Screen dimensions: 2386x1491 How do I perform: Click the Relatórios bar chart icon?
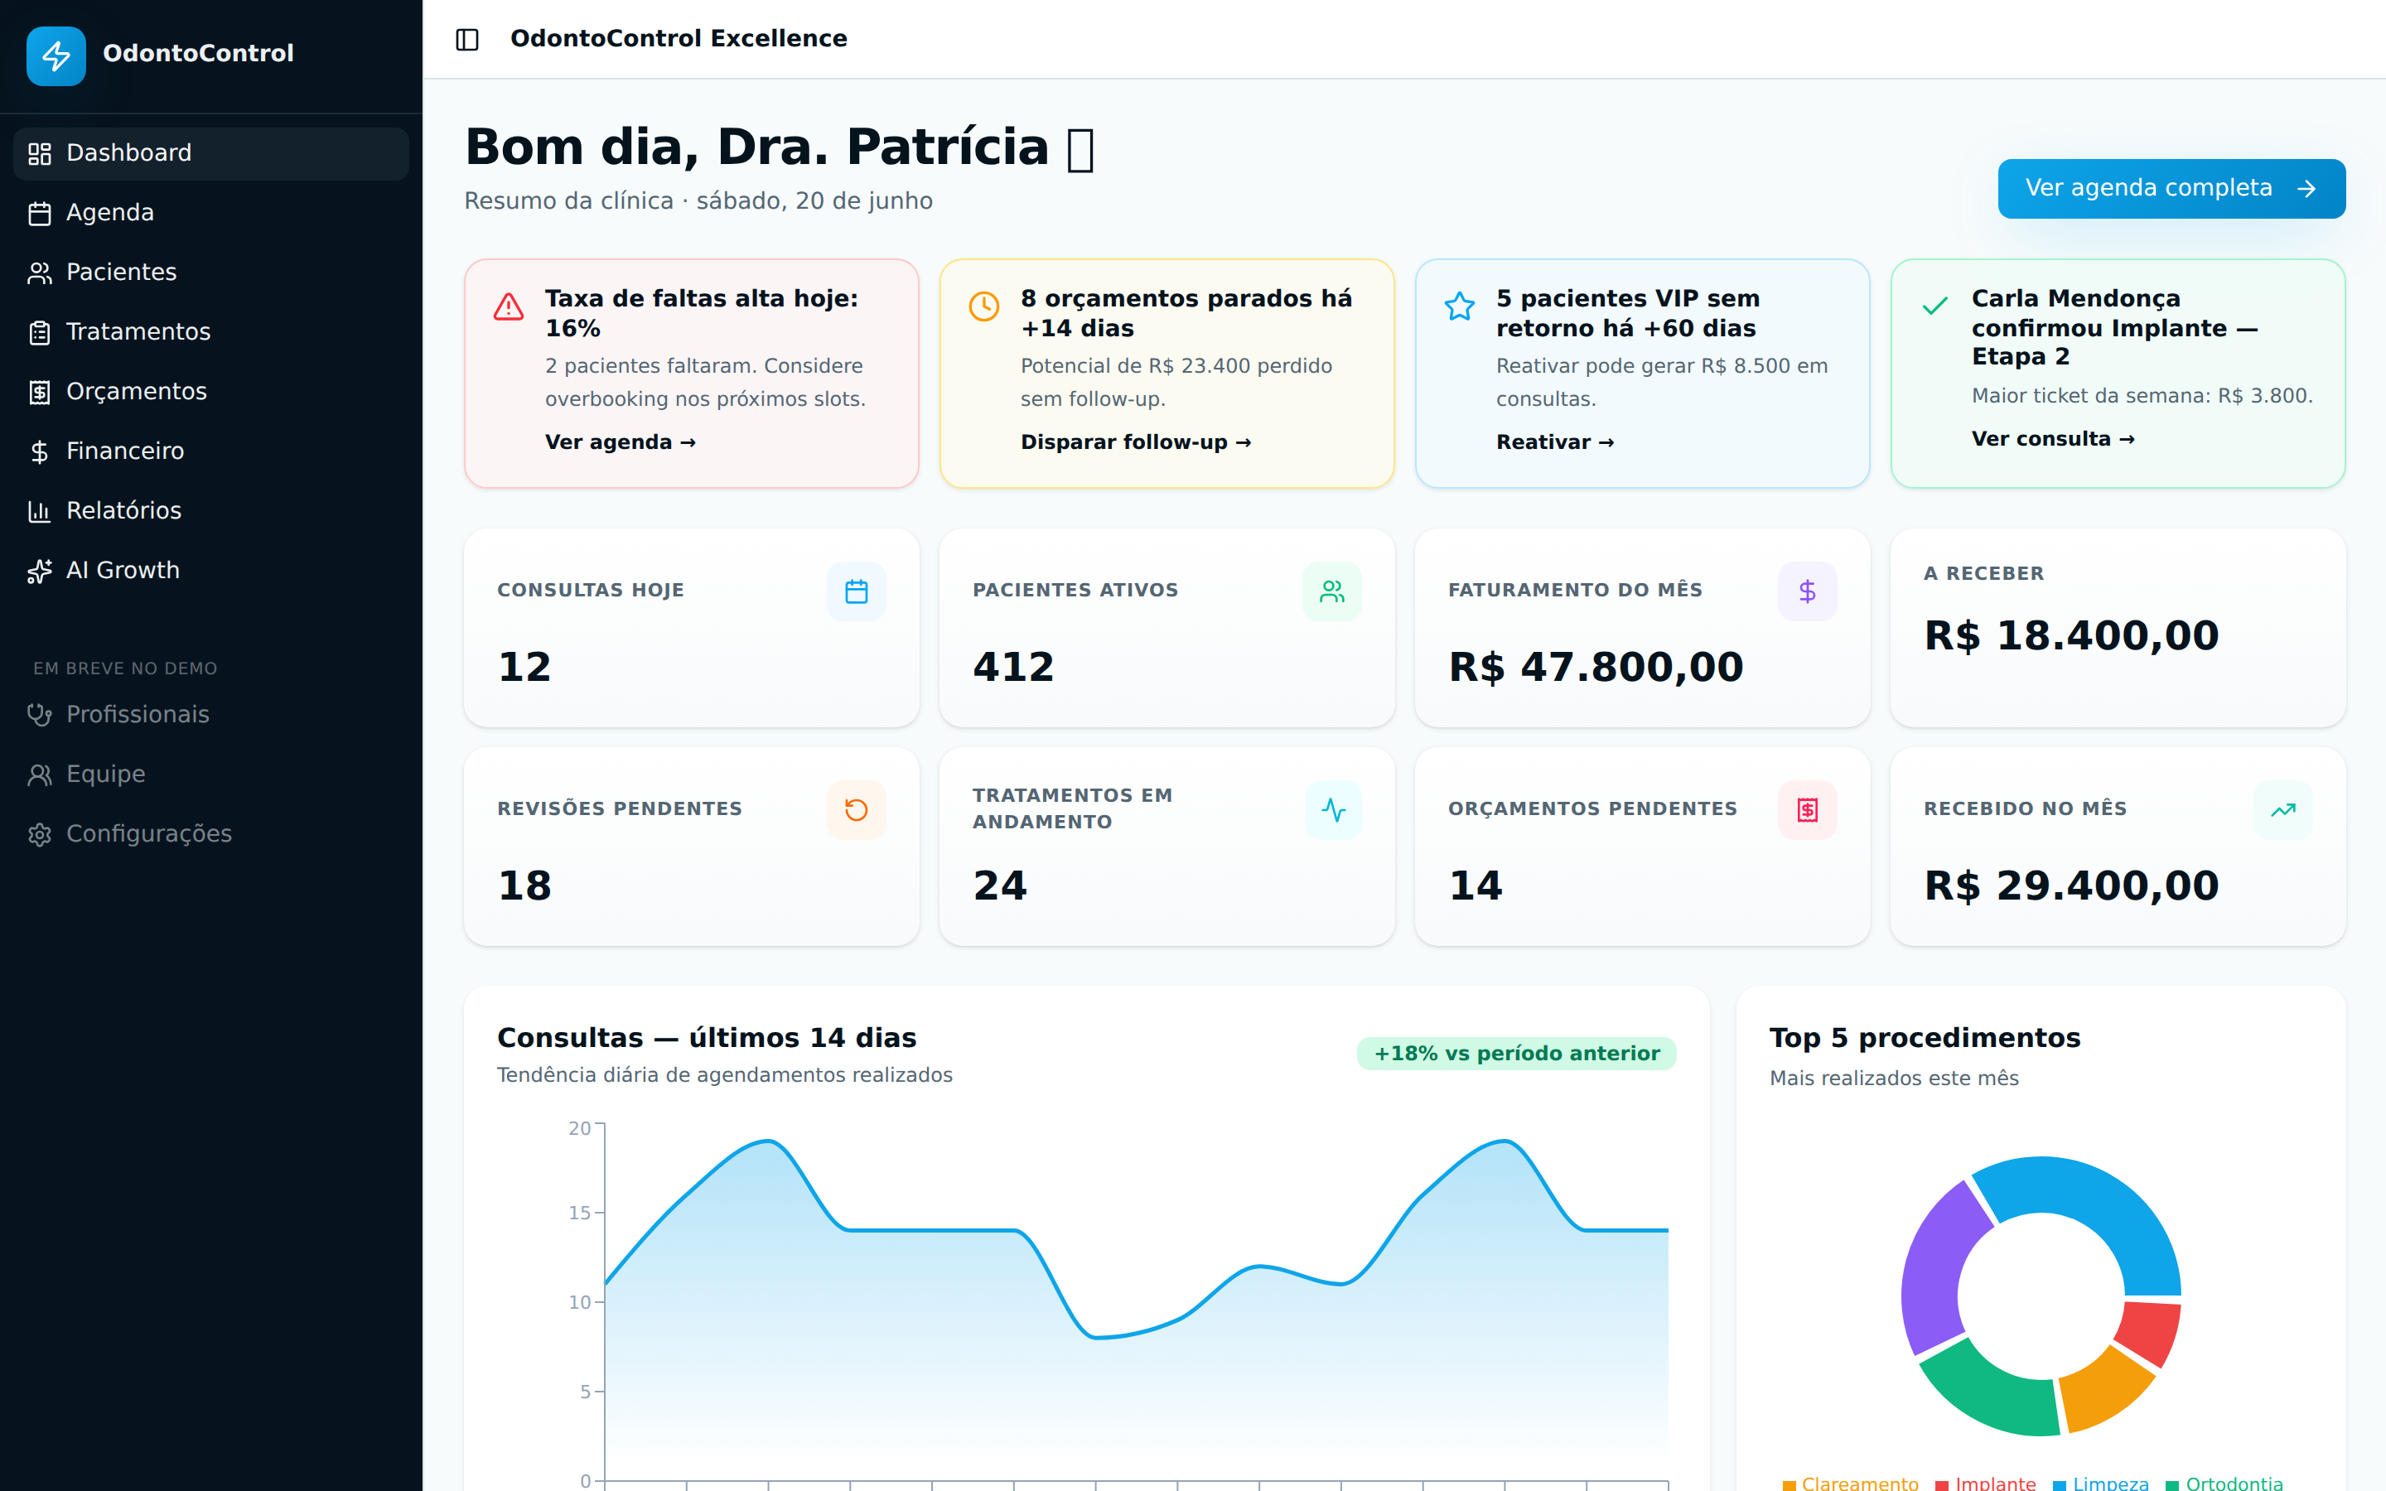click(40, 512)
